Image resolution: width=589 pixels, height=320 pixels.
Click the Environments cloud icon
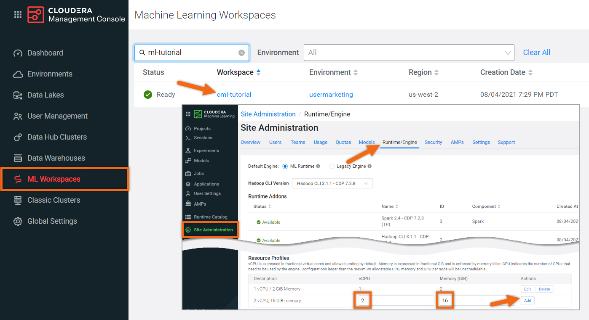[18, 74]
